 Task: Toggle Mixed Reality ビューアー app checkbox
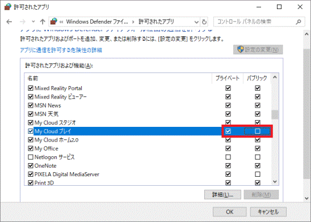(x=31, y=97)
